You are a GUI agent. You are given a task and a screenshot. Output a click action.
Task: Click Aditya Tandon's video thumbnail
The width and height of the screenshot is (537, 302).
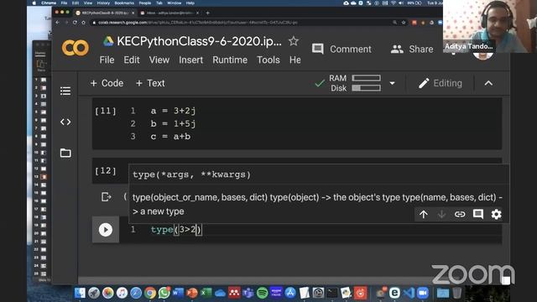point(490,26)
